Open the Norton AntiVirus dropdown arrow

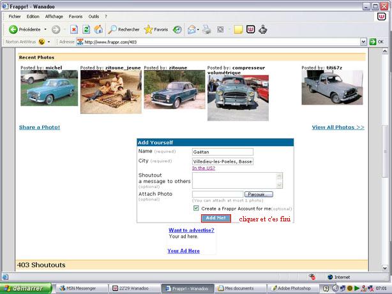(x=50, y=42)
